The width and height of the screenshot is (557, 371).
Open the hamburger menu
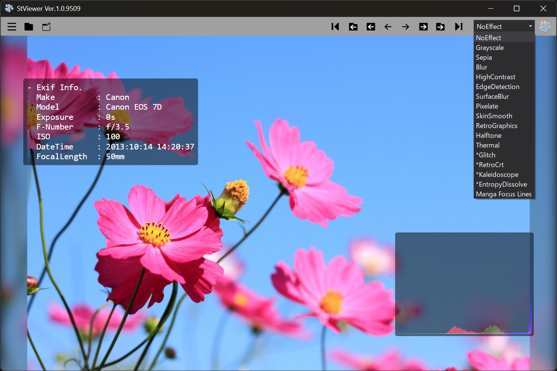12,27
